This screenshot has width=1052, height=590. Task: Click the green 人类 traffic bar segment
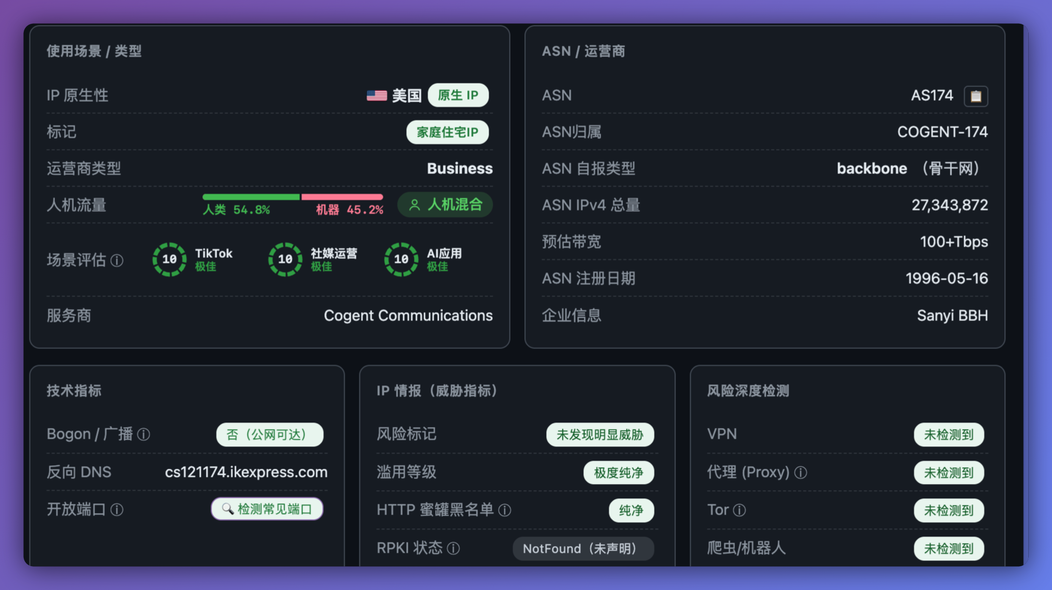[x=251, y=197]
